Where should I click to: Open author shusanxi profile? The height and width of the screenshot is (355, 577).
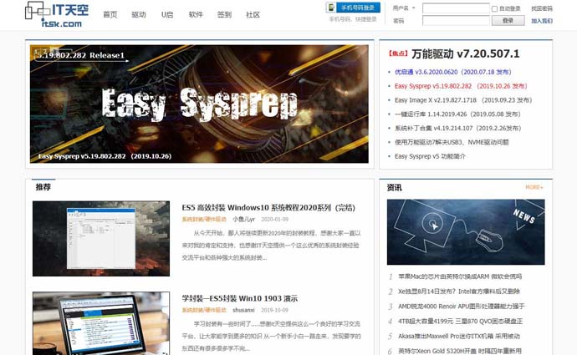tap(243, 310)
